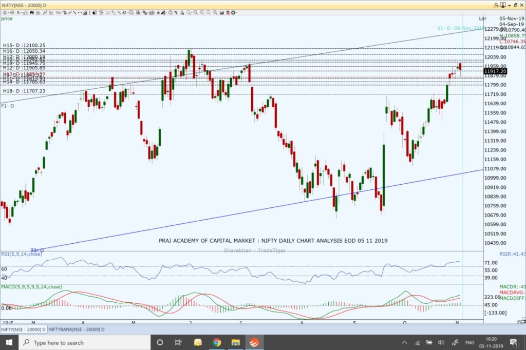Click the H18- D :11707.23 level label
The height and width of the screenshot is (350, 526).
24,91
